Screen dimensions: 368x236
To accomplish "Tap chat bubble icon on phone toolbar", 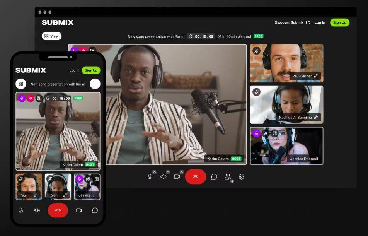I will 95,210.
